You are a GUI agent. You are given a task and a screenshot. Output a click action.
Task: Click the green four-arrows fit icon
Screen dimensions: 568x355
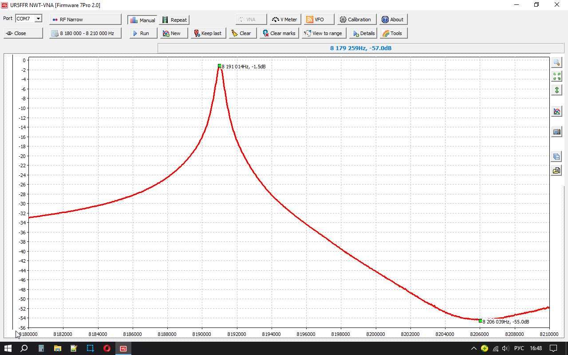(x=556, y=76)
